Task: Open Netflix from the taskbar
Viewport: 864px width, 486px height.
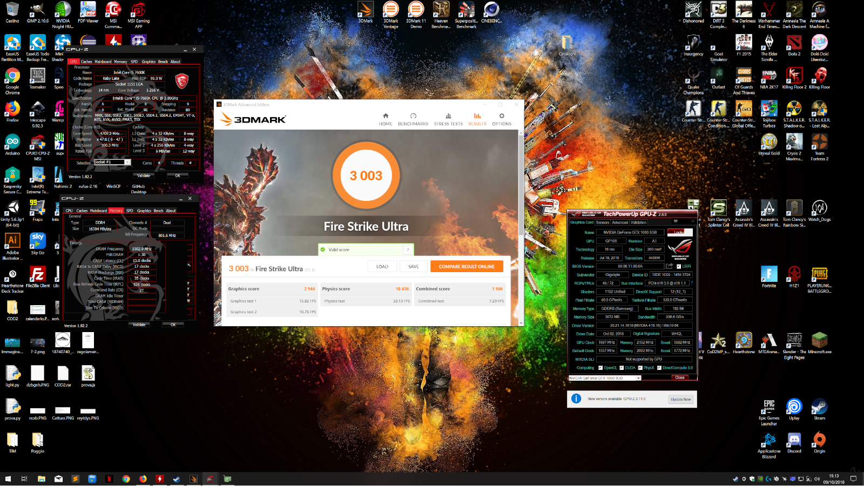Action: coord(109,478)
